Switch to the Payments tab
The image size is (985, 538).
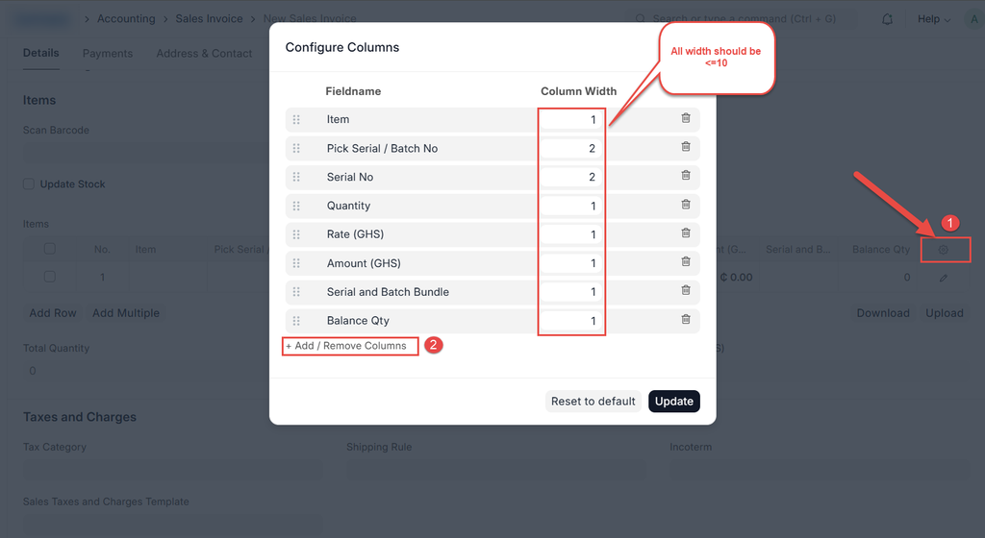coord(108,54)
